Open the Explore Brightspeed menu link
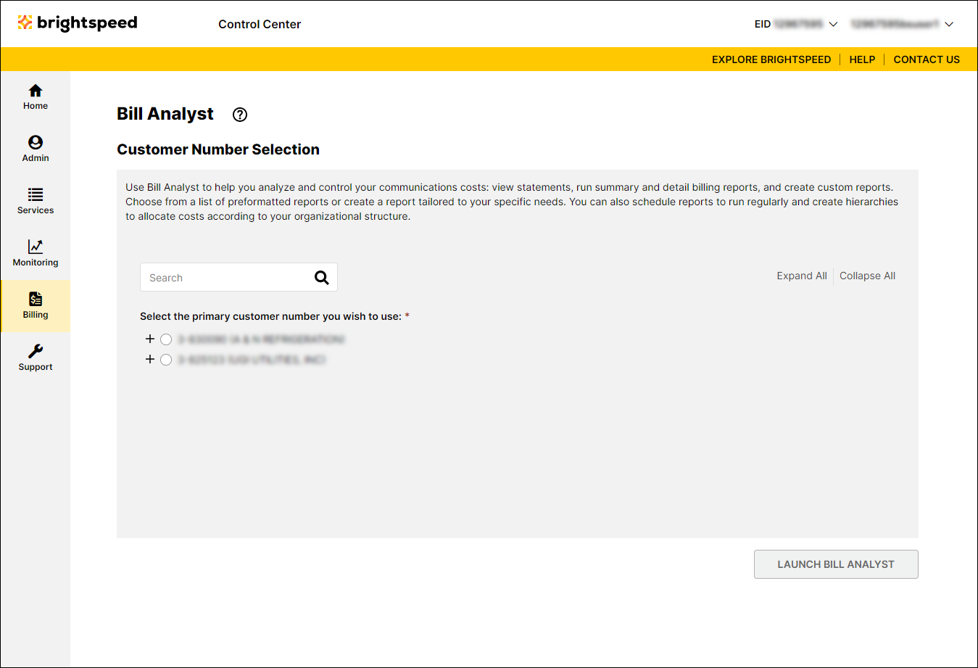The image size is (978, 668). pyautogui.click(x=771, y=59)
